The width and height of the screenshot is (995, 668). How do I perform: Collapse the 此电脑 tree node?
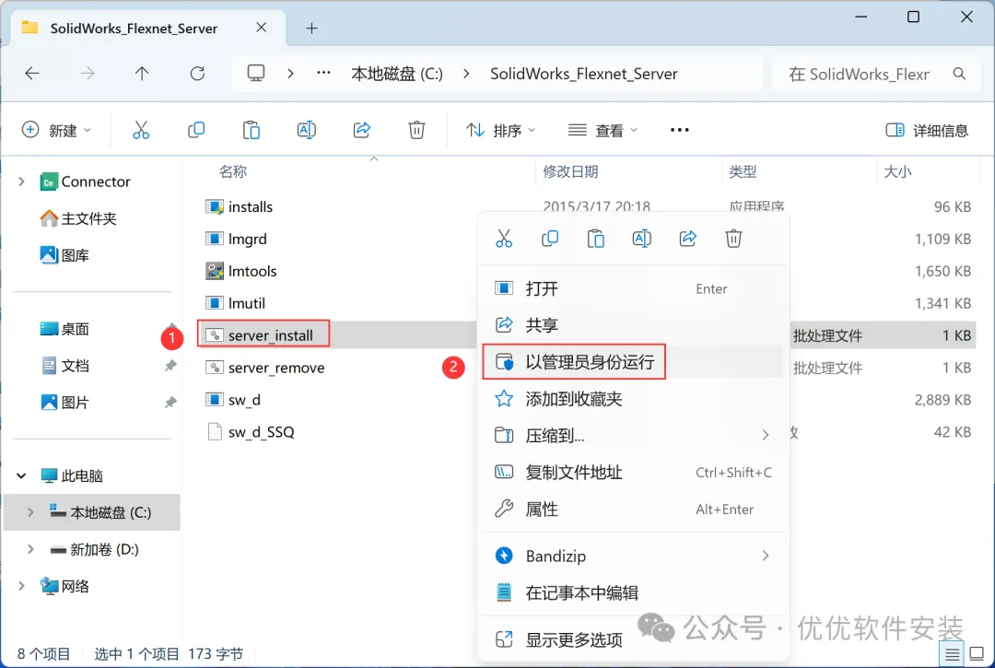(x=21, y=475)
